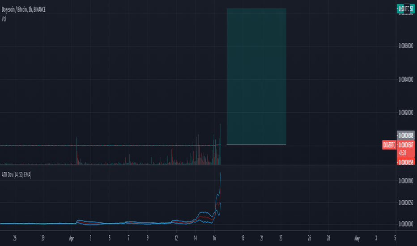Click the 0.00000000 ATR scale value
Screen dimensions: 417x246
click(x=406, y=225)
